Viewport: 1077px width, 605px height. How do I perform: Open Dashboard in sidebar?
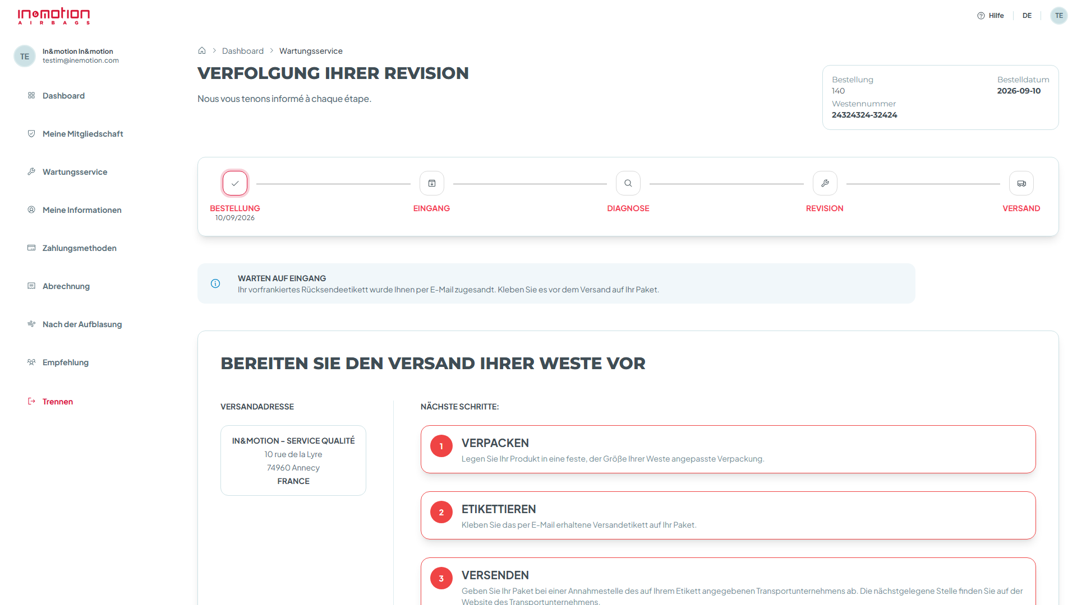point(63,96)
